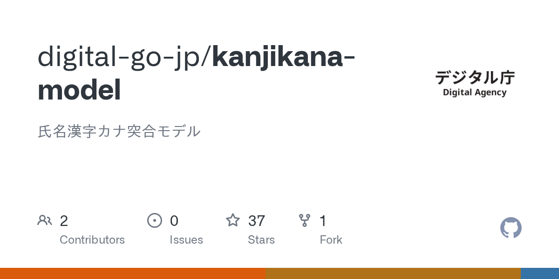Select the Issues label

tap(186, 240)
